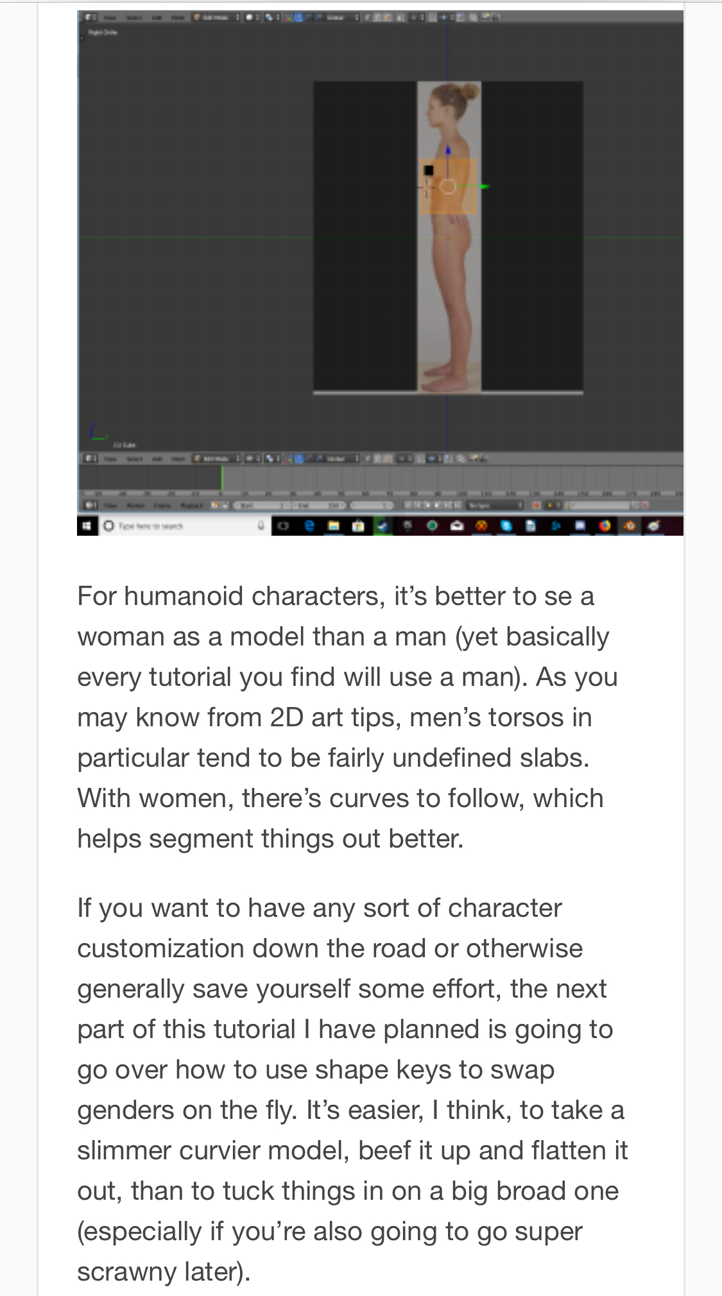Click the Firefox icon in the taskbar
This screenshot has width=722, height=1296.
click(x=605, y=526)
